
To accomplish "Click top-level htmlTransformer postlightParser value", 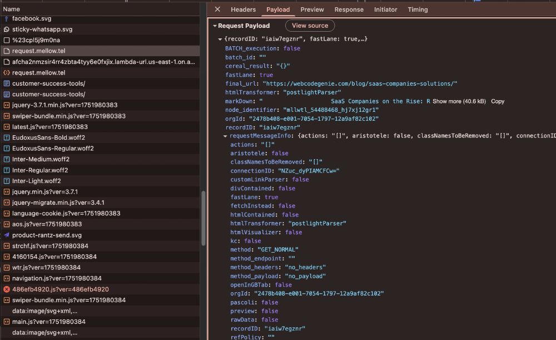I will pyautogui.click(x=312, y=92).
